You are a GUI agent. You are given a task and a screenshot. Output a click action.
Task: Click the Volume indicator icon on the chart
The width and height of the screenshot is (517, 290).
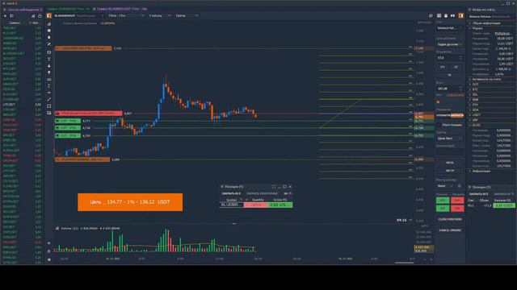[x=57, y=228]
